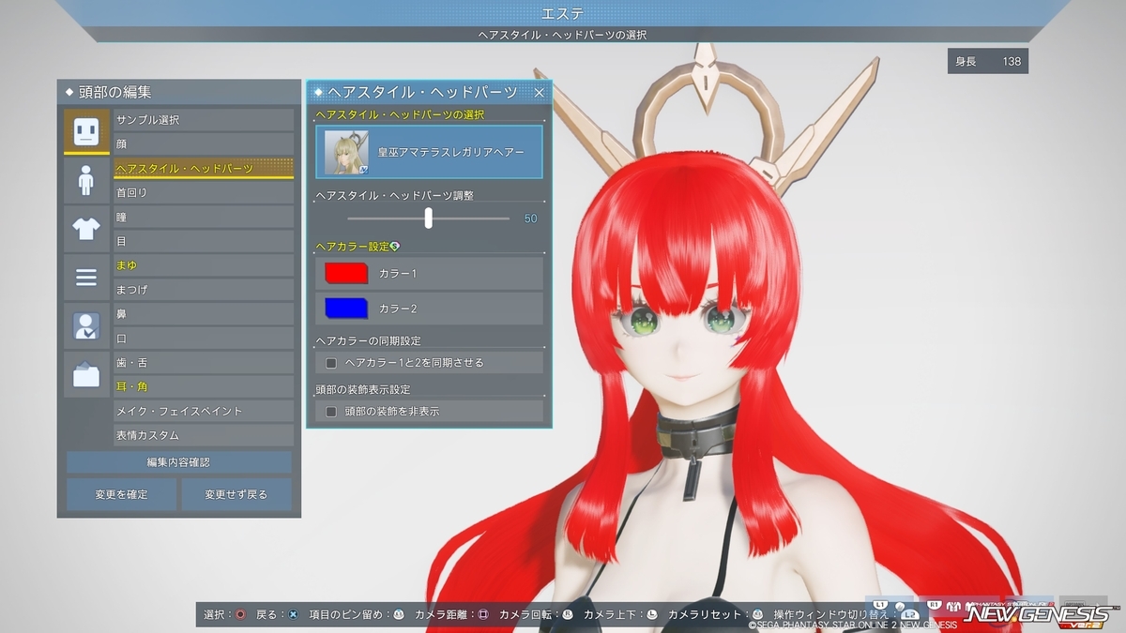Select 目 in the head menu
Image resolution: width=1126 pixels, height=633 pixels.
tap(204, 241)
